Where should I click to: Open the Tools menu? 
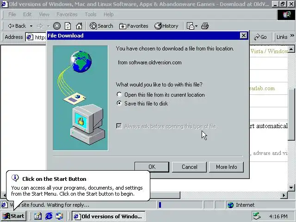(x=91, y=14)
